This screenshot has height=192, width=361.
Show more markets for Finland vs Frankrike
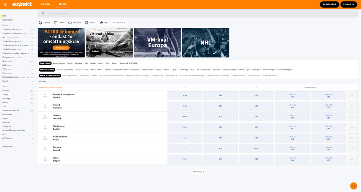tap(352, 106)
